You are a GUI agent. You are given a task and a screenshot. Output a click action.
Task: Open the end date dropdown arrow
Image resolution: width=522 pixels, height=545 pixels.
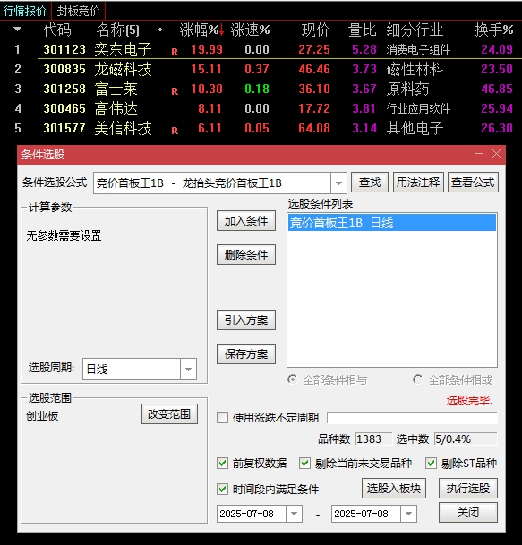(409, 514)
